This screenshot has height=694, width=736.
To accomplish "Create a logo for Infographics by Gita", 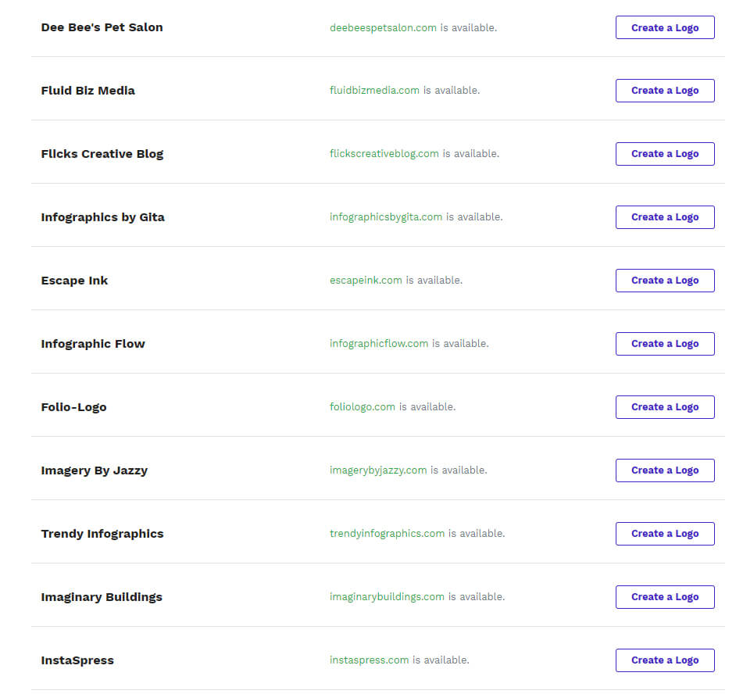I will click(x=665, y=217).
